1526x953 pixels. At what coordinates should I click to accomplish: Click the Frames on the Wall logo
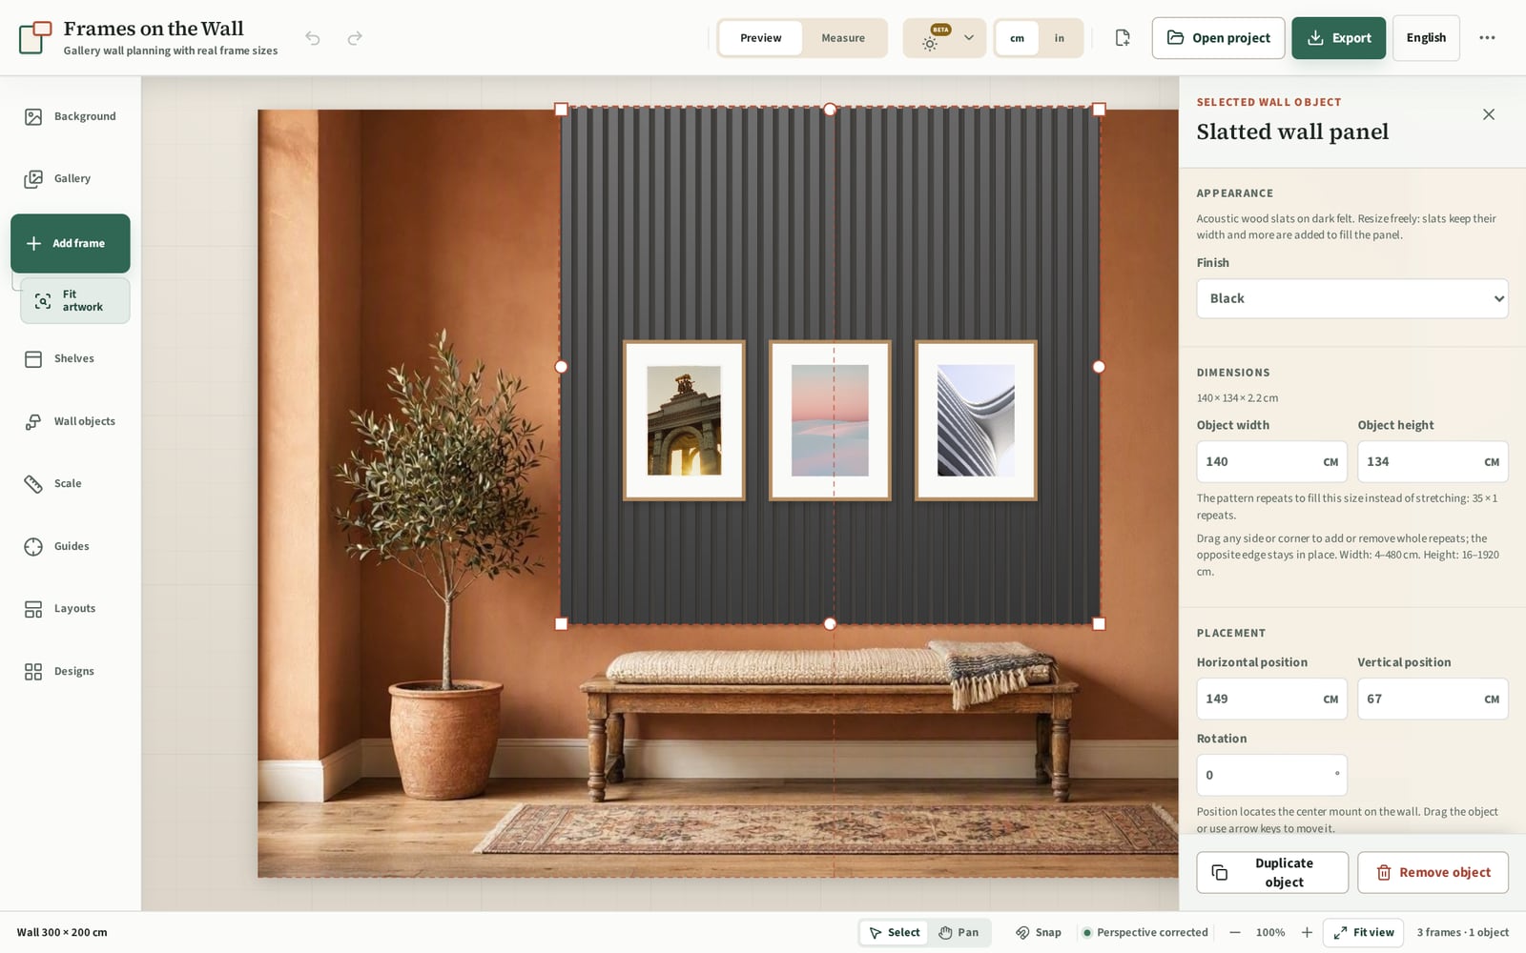tap(35, 38)
